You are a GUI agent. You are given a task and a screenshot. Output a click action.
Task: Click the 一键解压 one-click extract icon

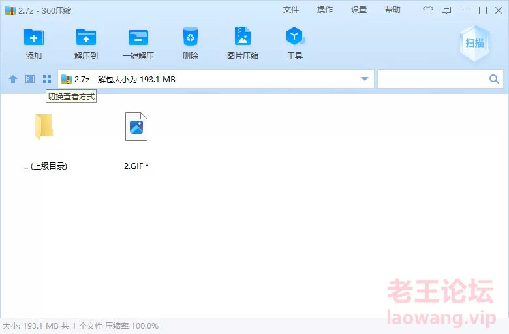(x=138, y=37)
